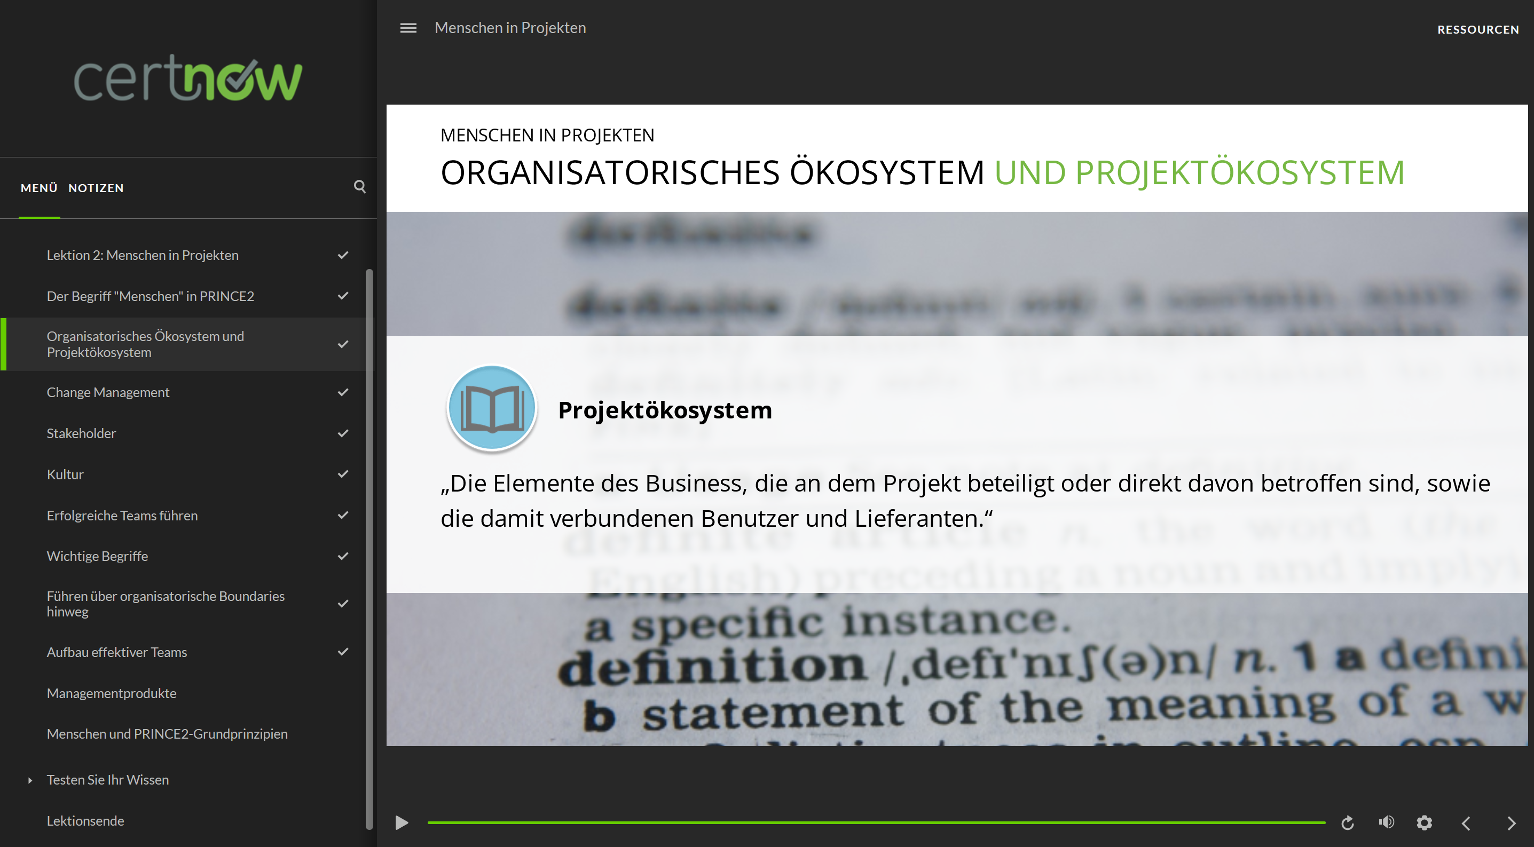This screenshot has height=847, width=1534.
Task: Click the replay slide icon
Action: (x=1348, y=822)
